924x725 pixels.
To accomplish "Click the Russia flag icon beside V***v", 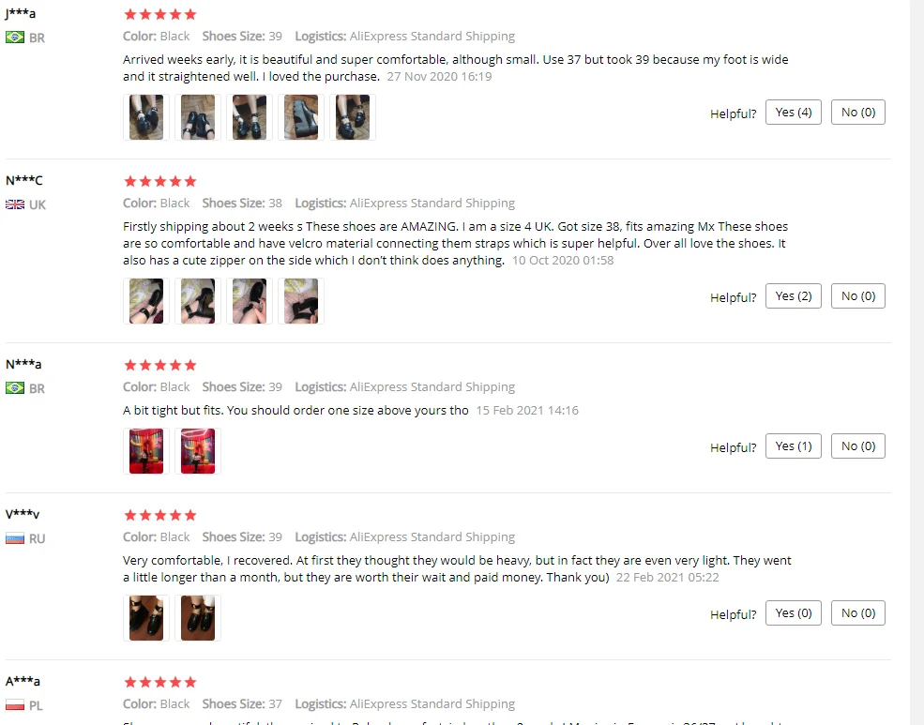I will 15,539.
